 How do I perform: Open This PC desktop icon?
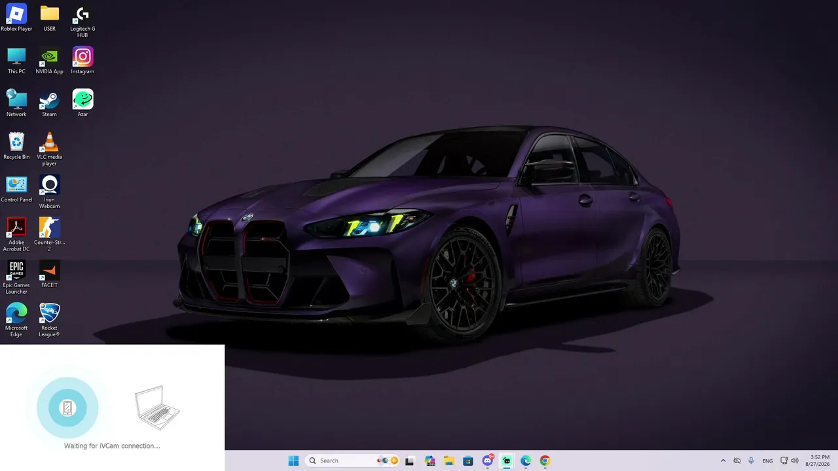point(16,60)
